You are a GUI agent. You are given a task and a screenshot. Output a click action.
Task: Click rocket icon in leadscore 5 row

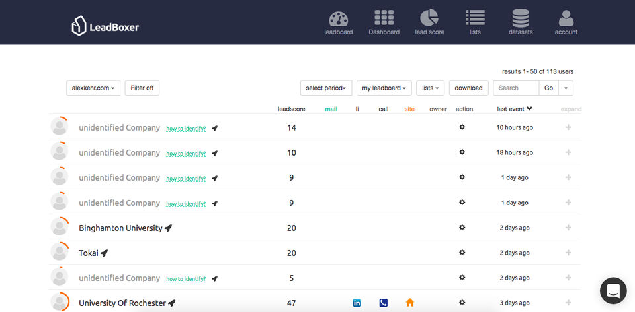point(214,278)
